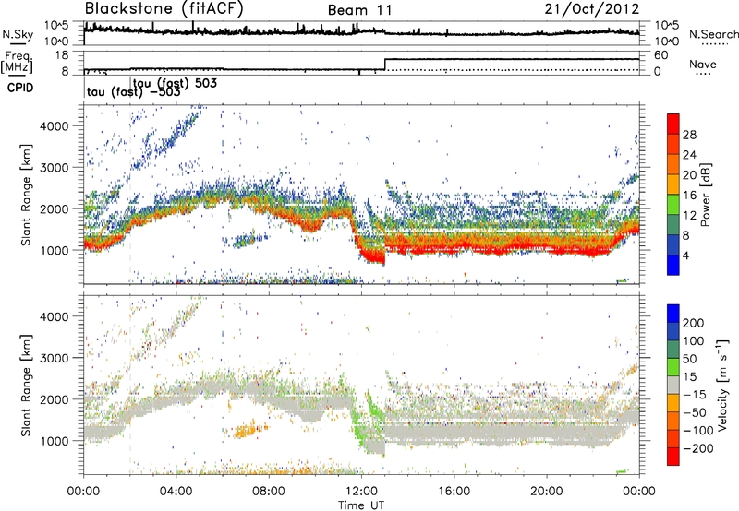Viewport: 739px width, 511px height.
Task: Click the 'Nave' legend label
Action: (703, 65)
